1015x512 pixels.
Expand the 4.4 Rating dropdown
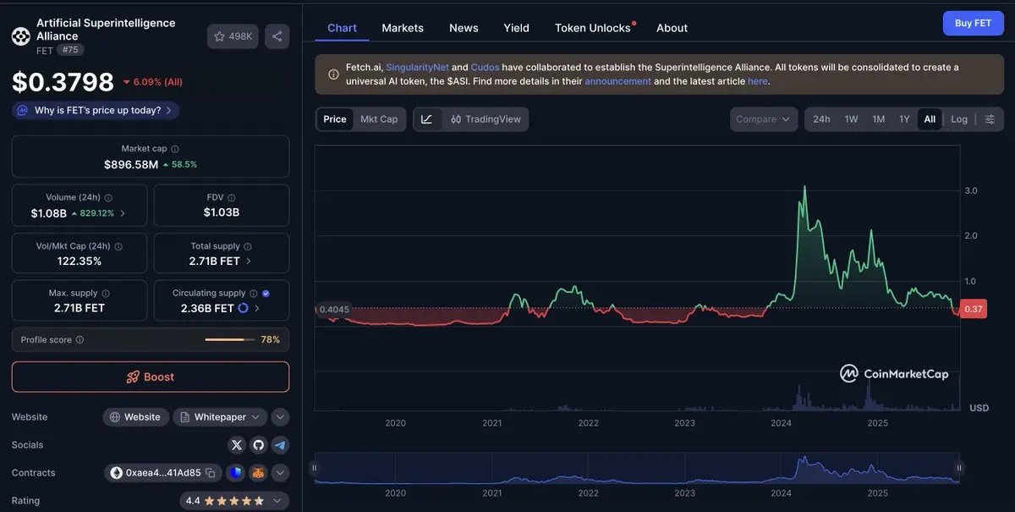234,501
